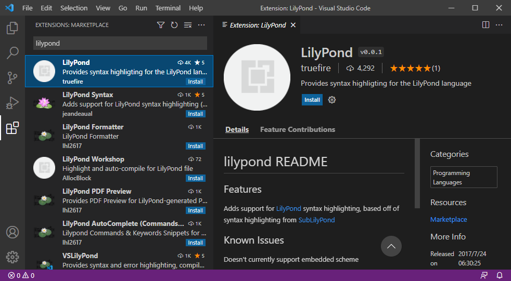Click the SubLilyPond link in README

point(316,220)
